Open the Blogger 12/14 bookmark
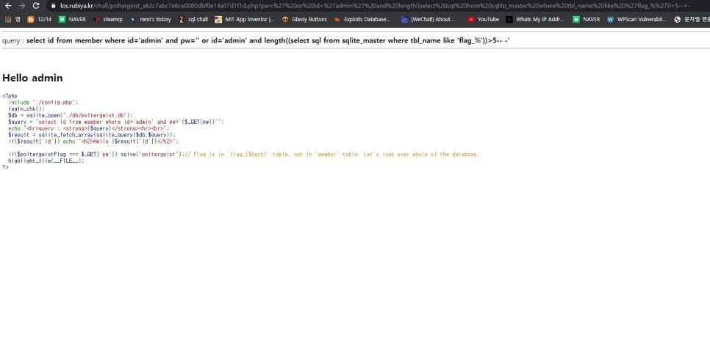 point(40,19)
